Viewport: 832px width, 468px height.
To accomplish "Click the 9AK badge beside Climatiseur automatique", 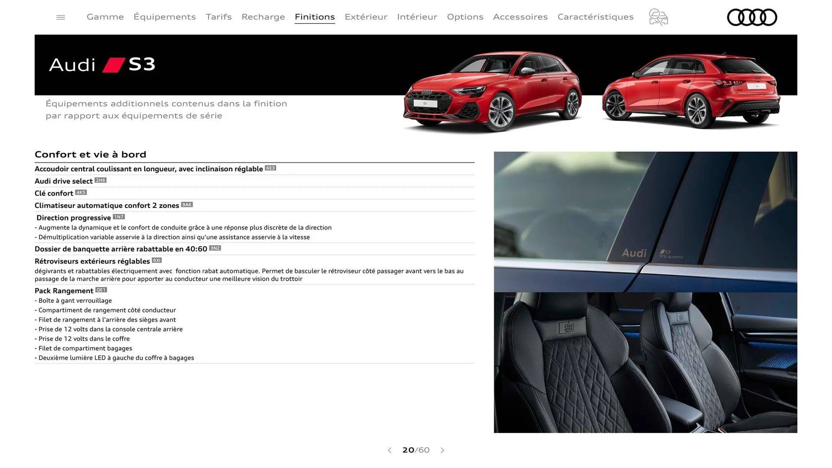I will click(x=187, y=205).
